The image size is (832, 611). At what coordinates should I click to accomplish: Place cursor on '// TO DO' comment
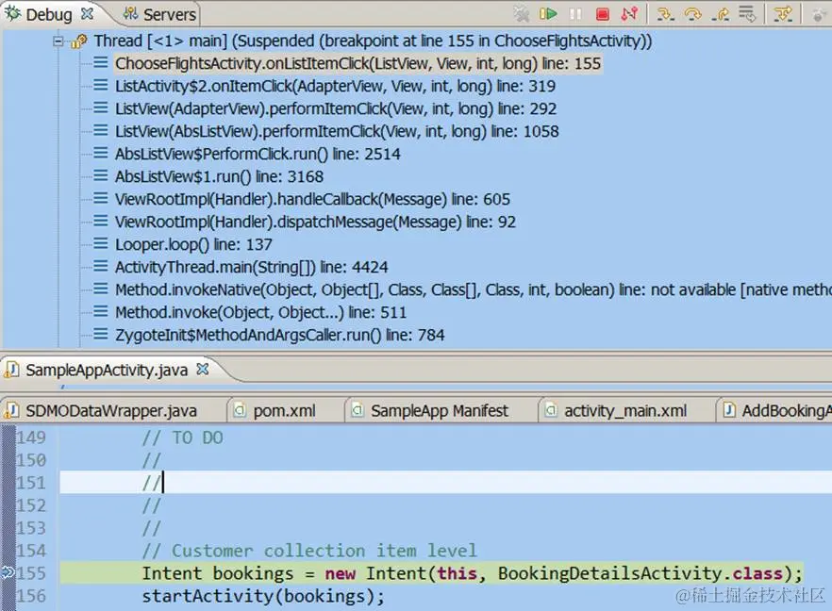183,438
